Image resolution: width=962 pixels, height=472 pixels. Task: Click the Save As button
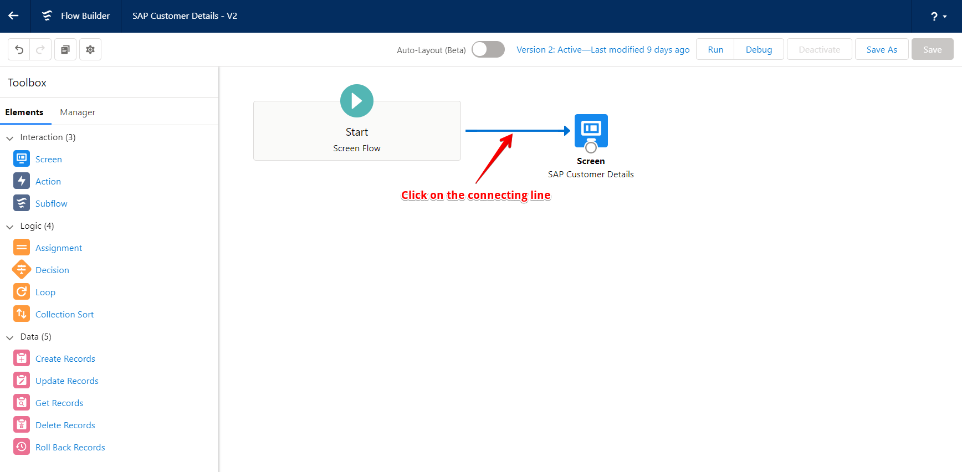(882, 49)
